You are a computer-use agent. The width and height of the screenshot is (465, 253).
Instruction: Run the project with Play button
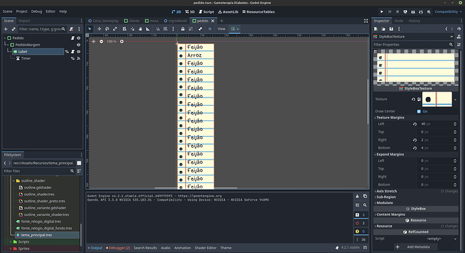[381, 11]
